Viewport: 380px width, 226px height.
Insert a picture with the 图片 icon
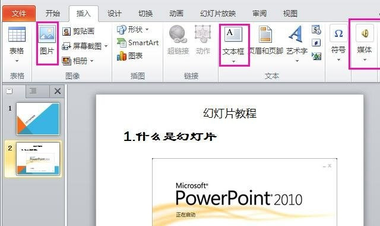[47, 33]
